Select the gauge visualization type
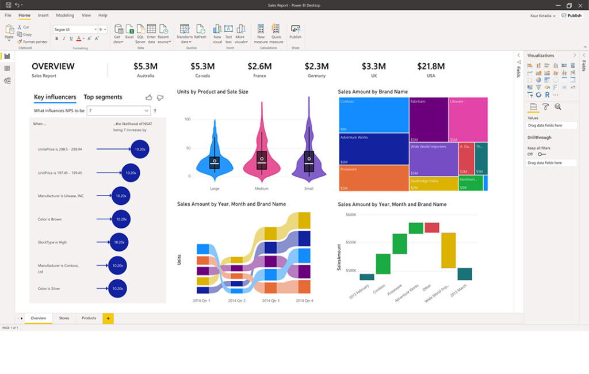This screenshot has width=589, height=374. pos(548,87)
